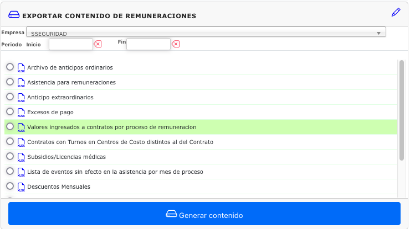The height and width of the screenshot is (229, 410).
Task: Open the Empresa dropdown
Action: pos(205,33)
